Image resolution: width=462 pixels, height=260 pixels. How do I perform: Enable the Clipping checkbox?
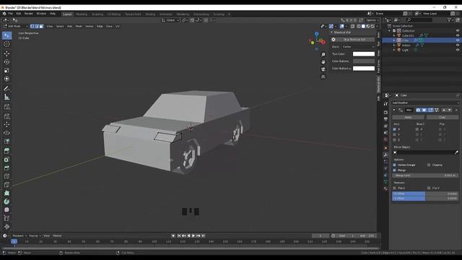pos(429,165)
